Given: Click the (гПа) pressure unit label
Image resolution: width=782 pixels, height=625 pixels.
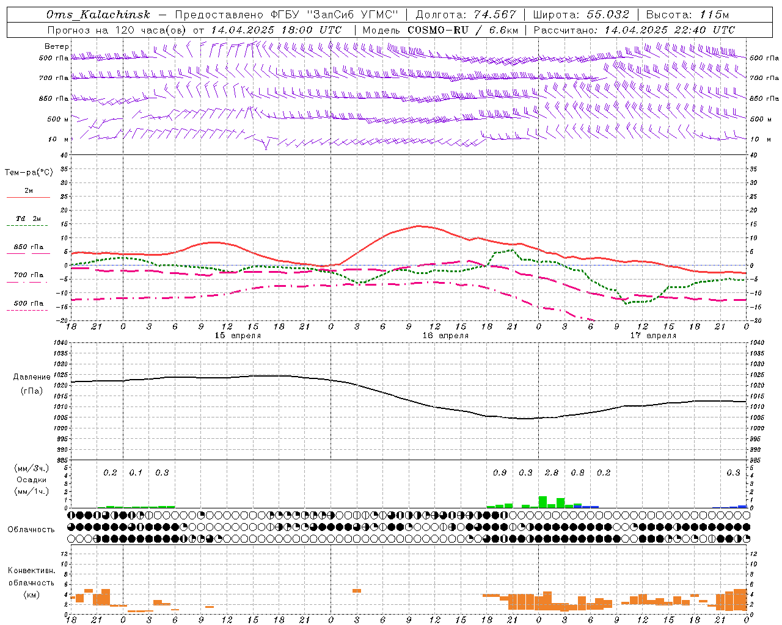Looking at the screenshot, I should (32, 391).
